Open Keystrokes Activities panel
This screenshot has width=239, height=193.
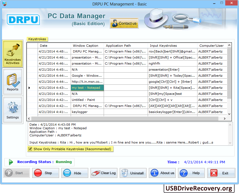point(13,53)
